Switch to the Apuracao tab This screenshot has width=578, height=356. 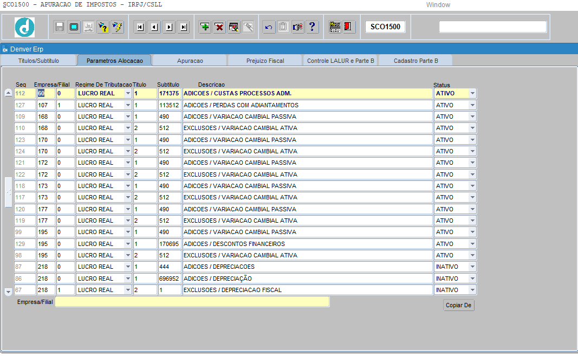click(x=190, y=61)
